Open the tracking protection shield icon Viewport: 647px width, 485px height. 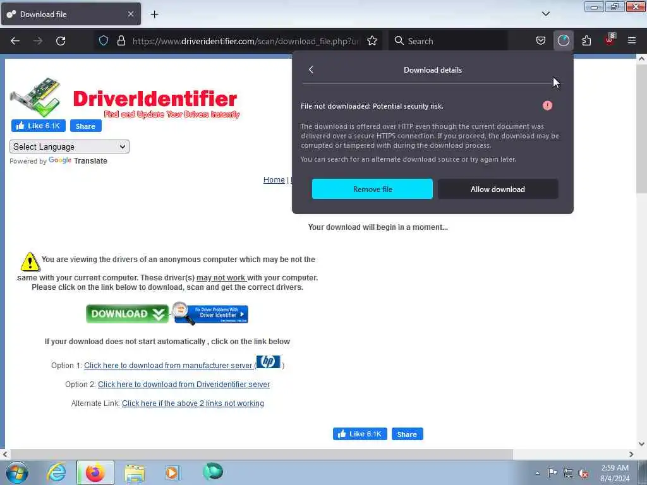click(104, 40)
